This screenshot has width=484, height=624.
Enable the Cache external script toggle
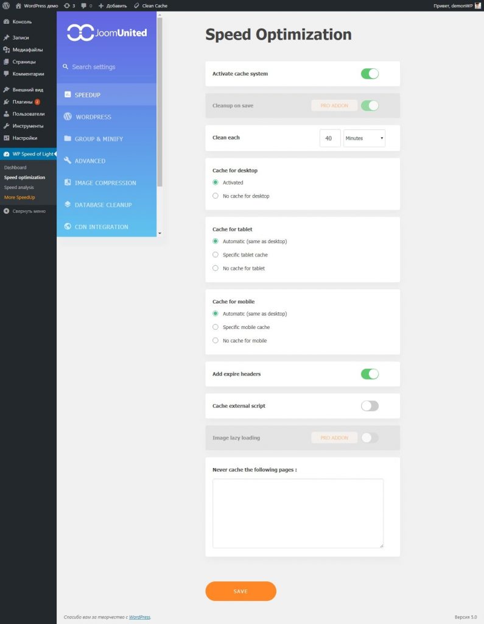point(370,406)
